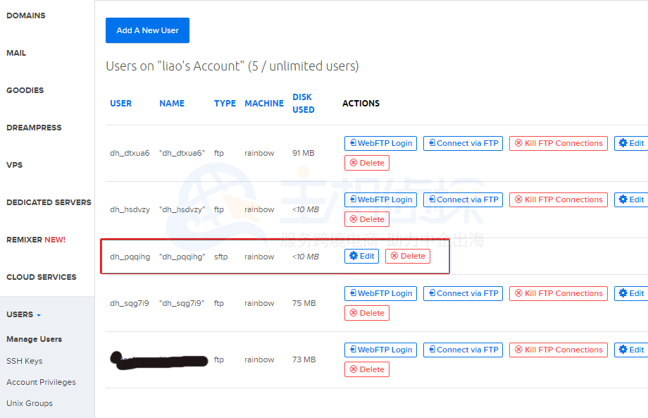
Task: Kill FTP Connections for dh_sqg7i9
Action: click(558, 293)
